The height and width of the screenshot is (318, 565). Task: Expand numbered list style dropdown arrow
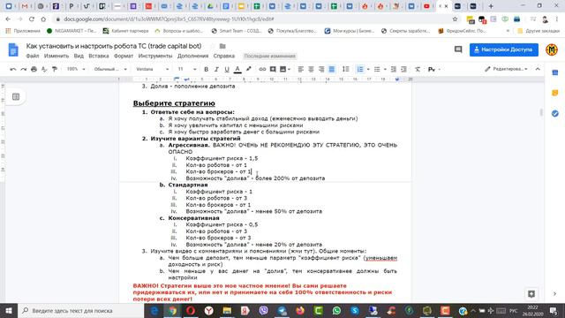pyautogui.click(x=368, y=69)
